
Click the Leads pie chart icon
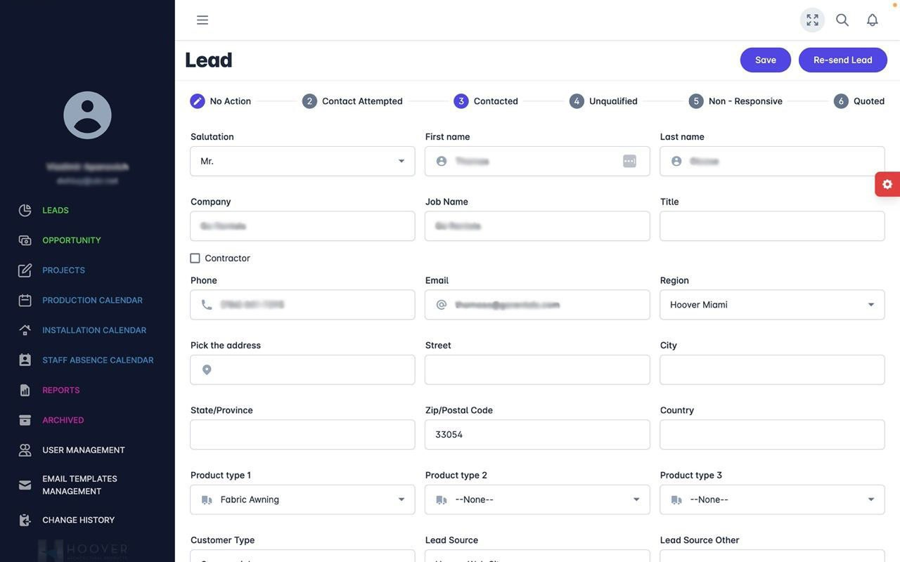[x=25, y=211]
